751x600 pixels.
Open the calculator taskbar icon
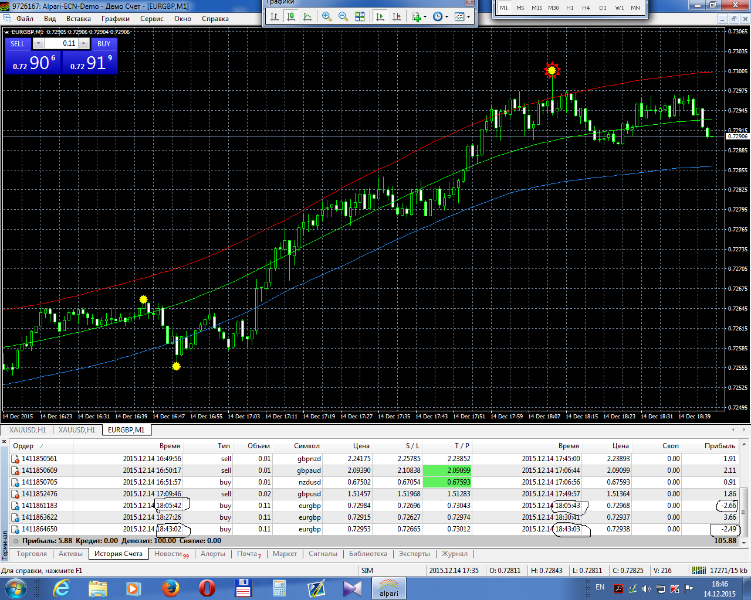coord(280,588)
